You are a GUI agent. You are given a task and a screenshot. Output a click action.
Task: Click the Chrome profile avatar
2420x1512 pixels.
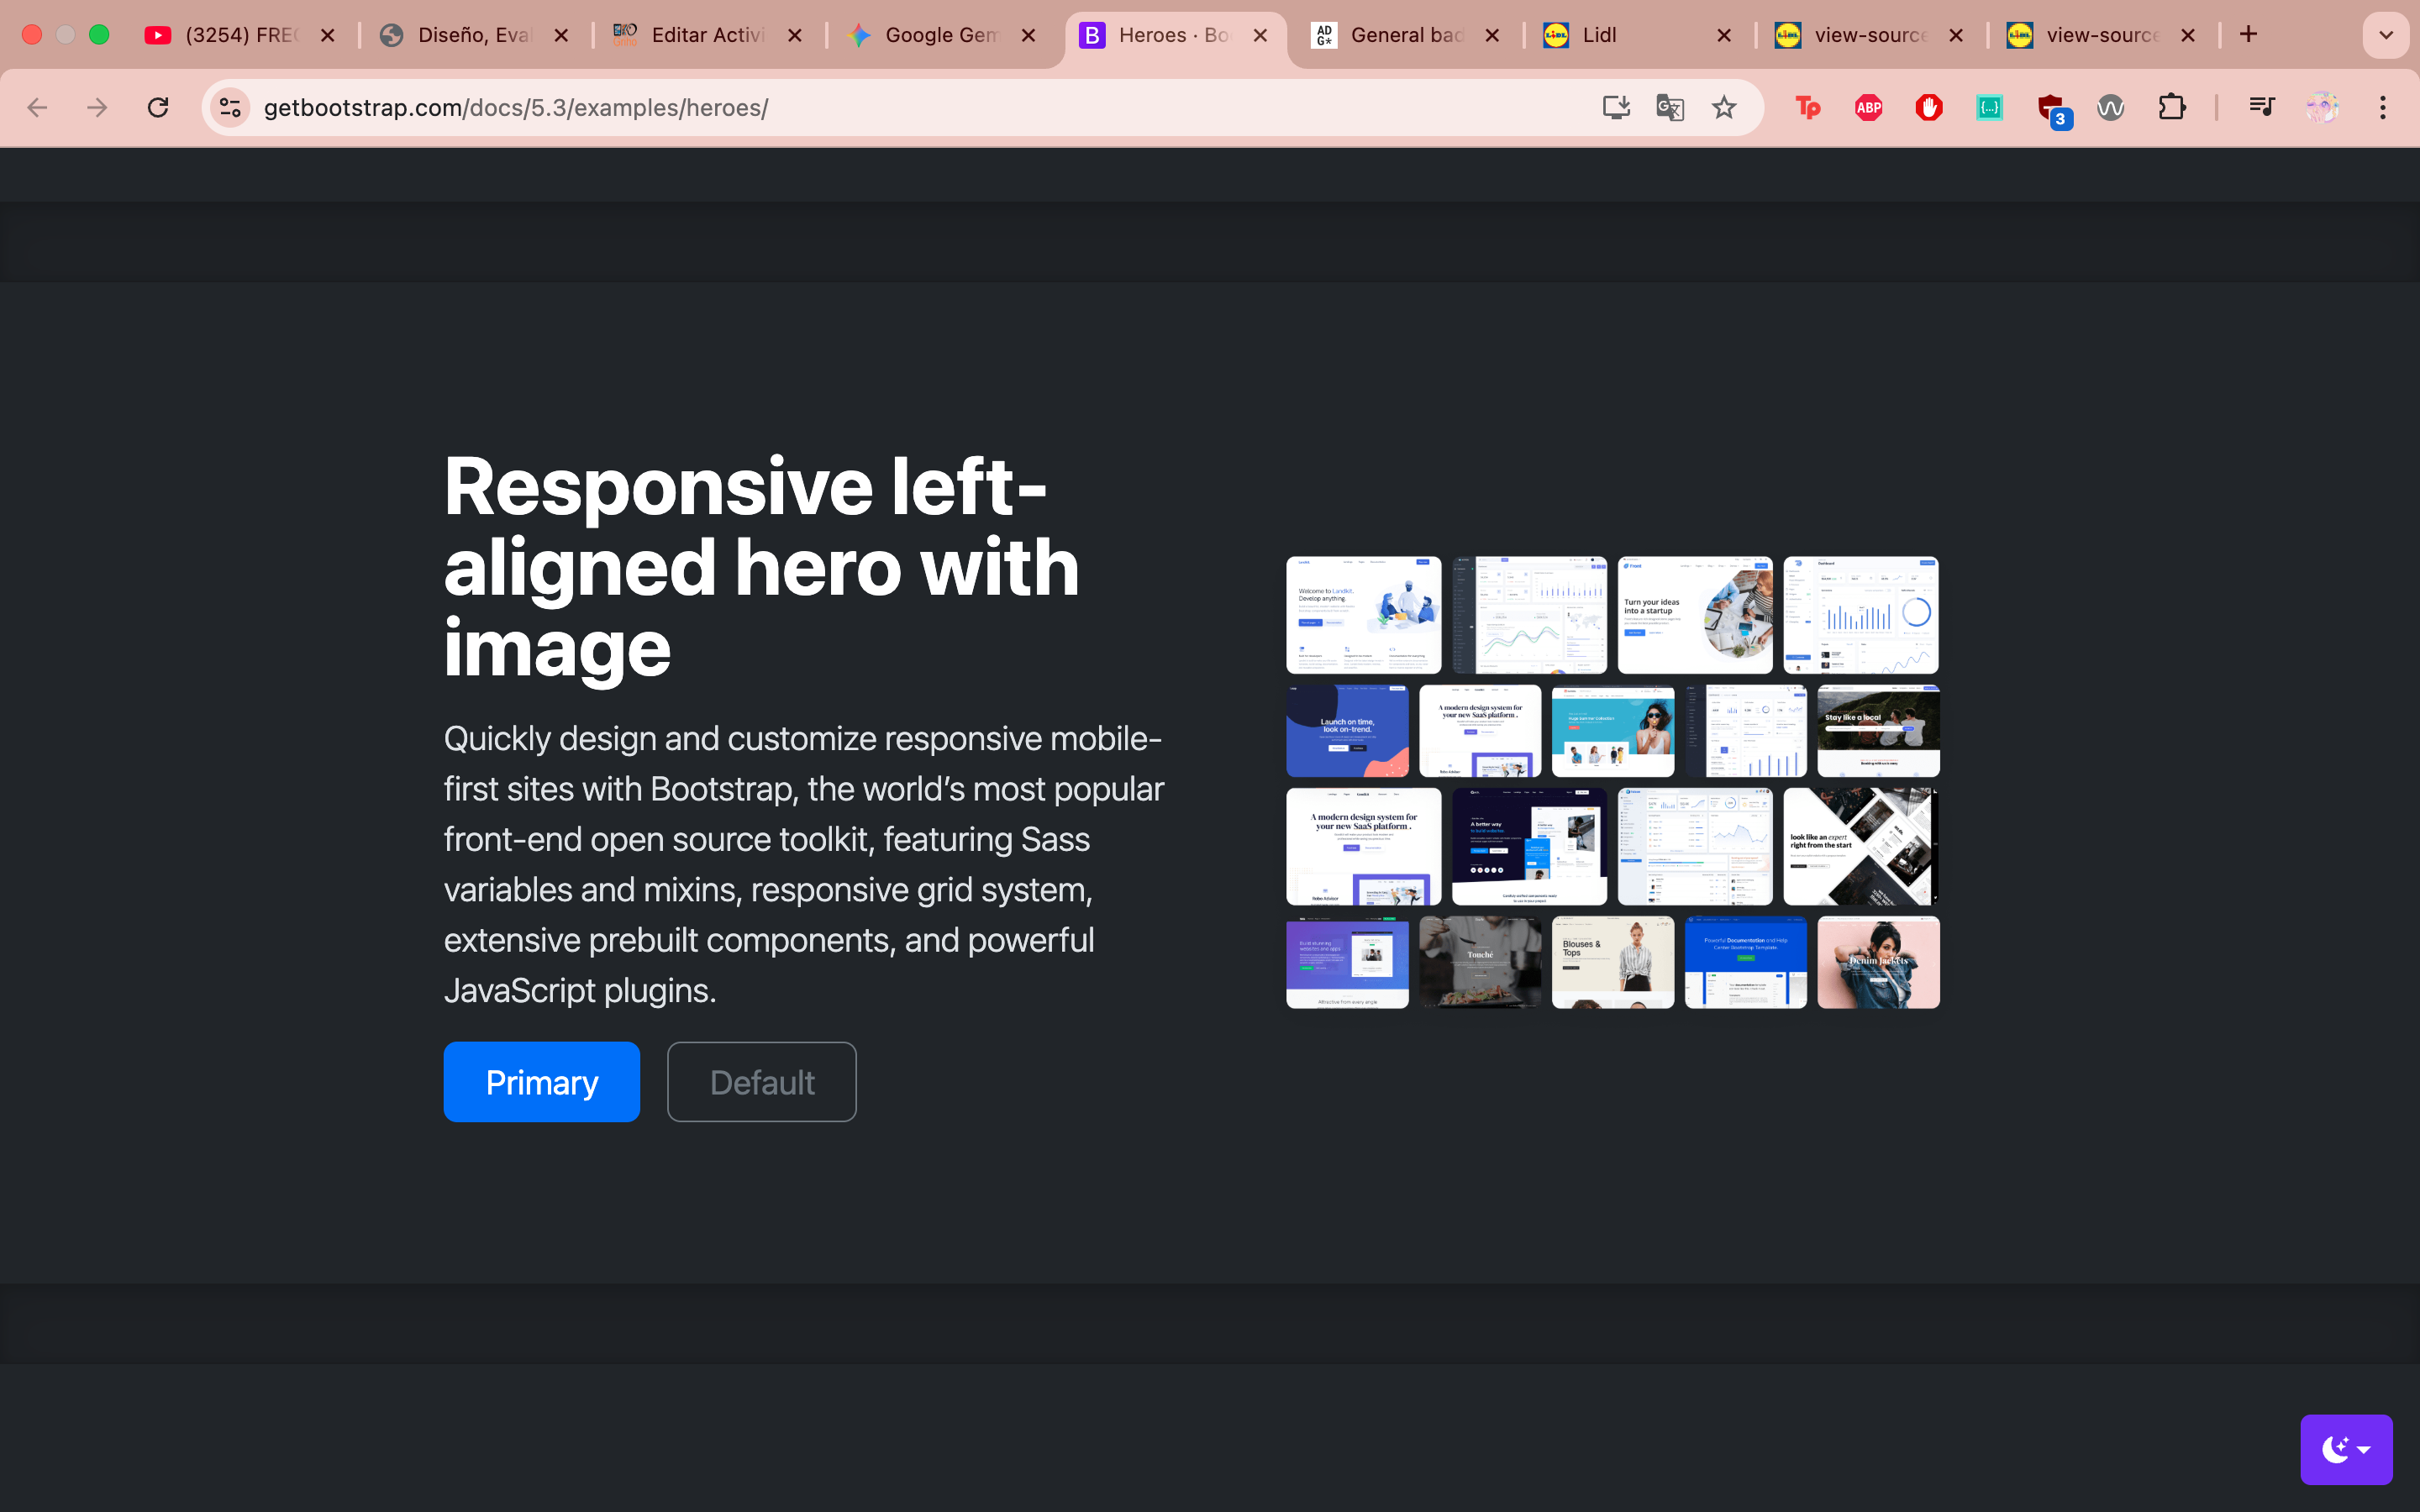click(2322, 107)
